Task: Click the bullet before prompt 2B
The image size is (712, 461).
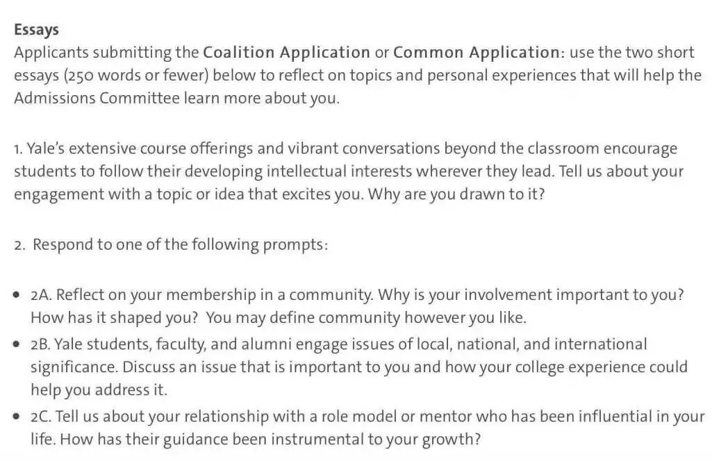Action: pyautogui.click(x=17, y=344)
